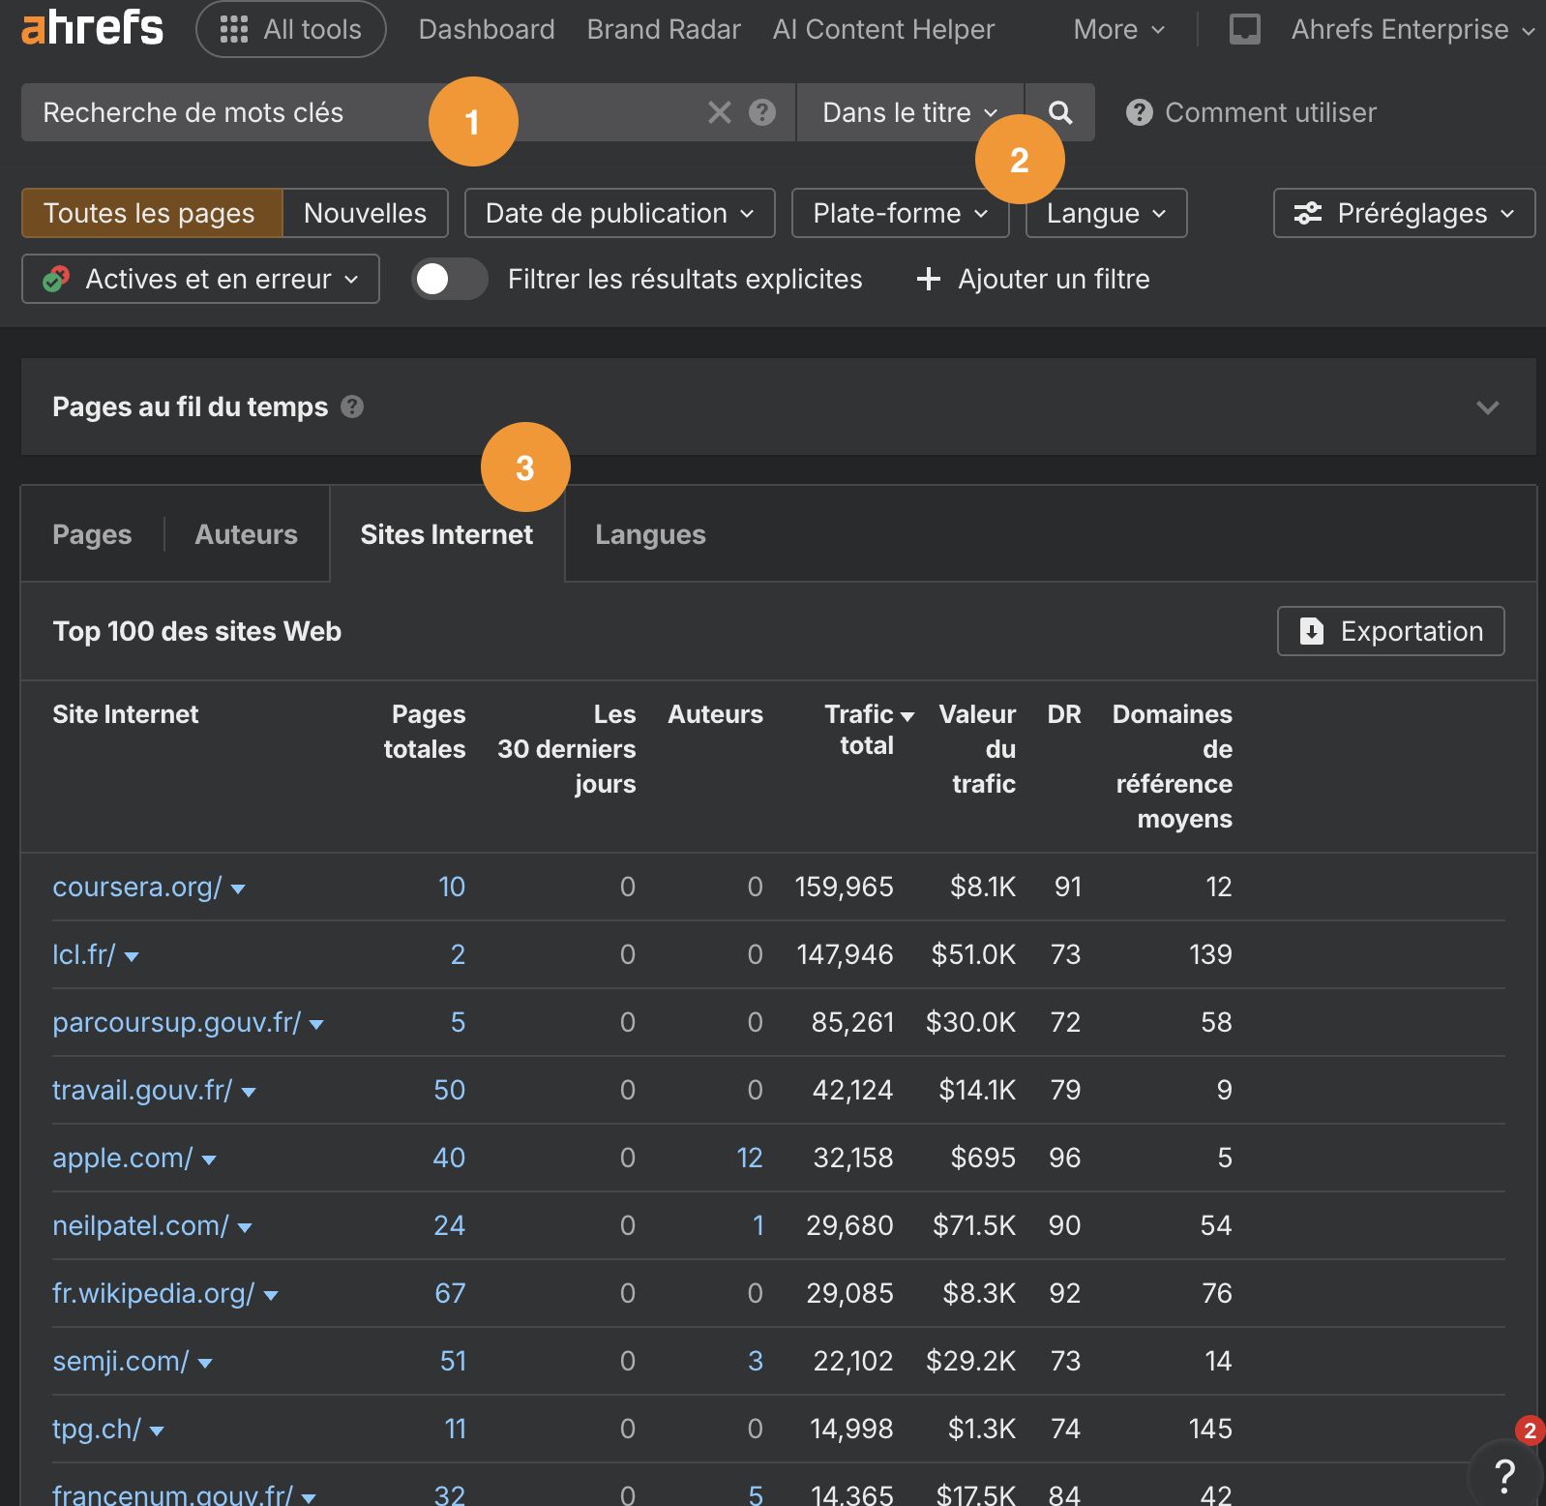This screenshot has height=1506, width=1546.
Task: Open Comment utiliser help link
Action: pos(1251,112)
